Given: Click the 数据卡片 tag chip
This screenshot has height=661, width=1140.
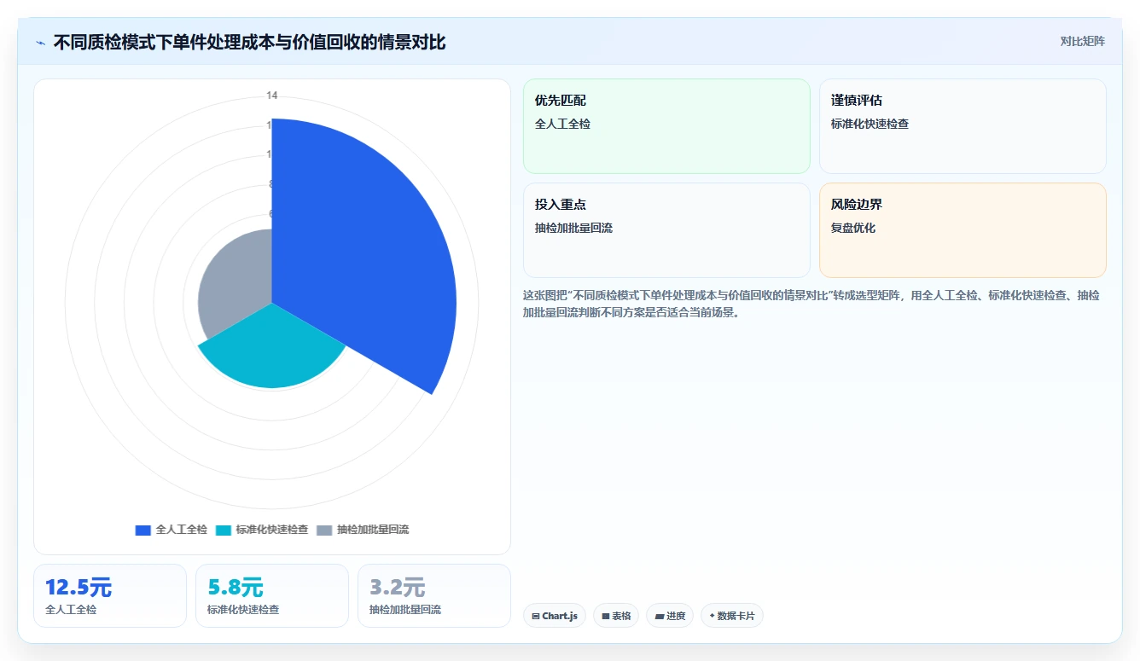Looking at the screenshot, I should pyautogui.click(x=732, y=616).
